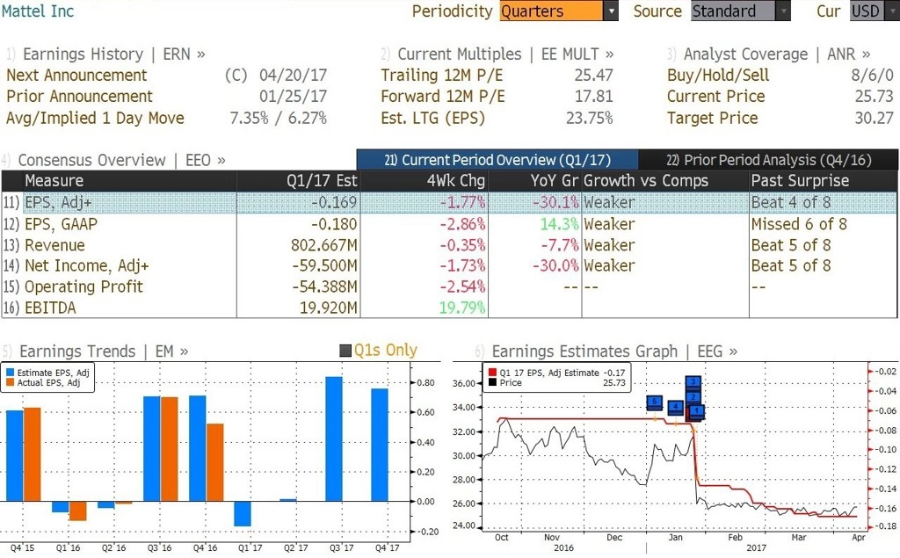
Task: Select the Net Income, Adj+ measure row
Action: coord(449,265)
